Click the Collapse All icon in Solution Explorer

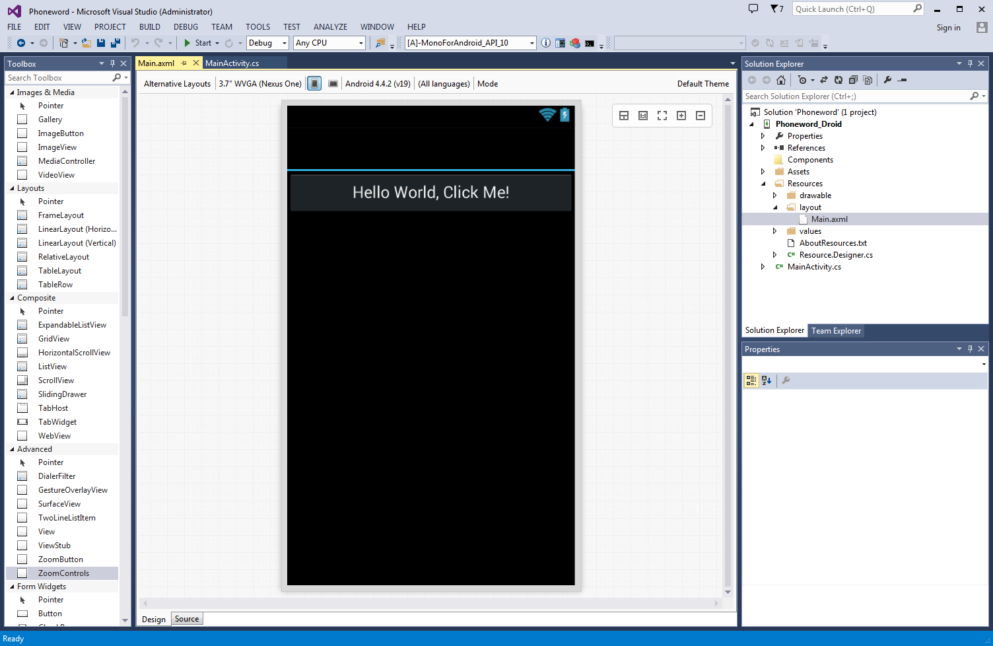[853, 80]
